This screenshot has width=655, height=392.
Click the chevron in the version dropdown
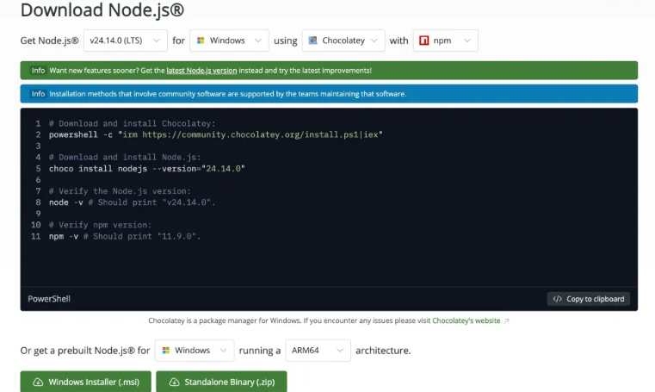pyautogui.click(x=157, y=40)
